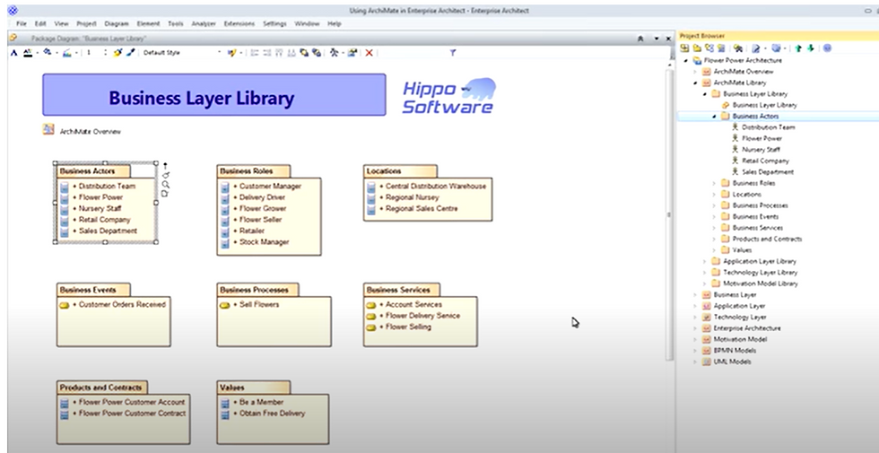Screen dimensions: 879x453
Task: Click the line width stepper arrows
Action: [106, 53]
